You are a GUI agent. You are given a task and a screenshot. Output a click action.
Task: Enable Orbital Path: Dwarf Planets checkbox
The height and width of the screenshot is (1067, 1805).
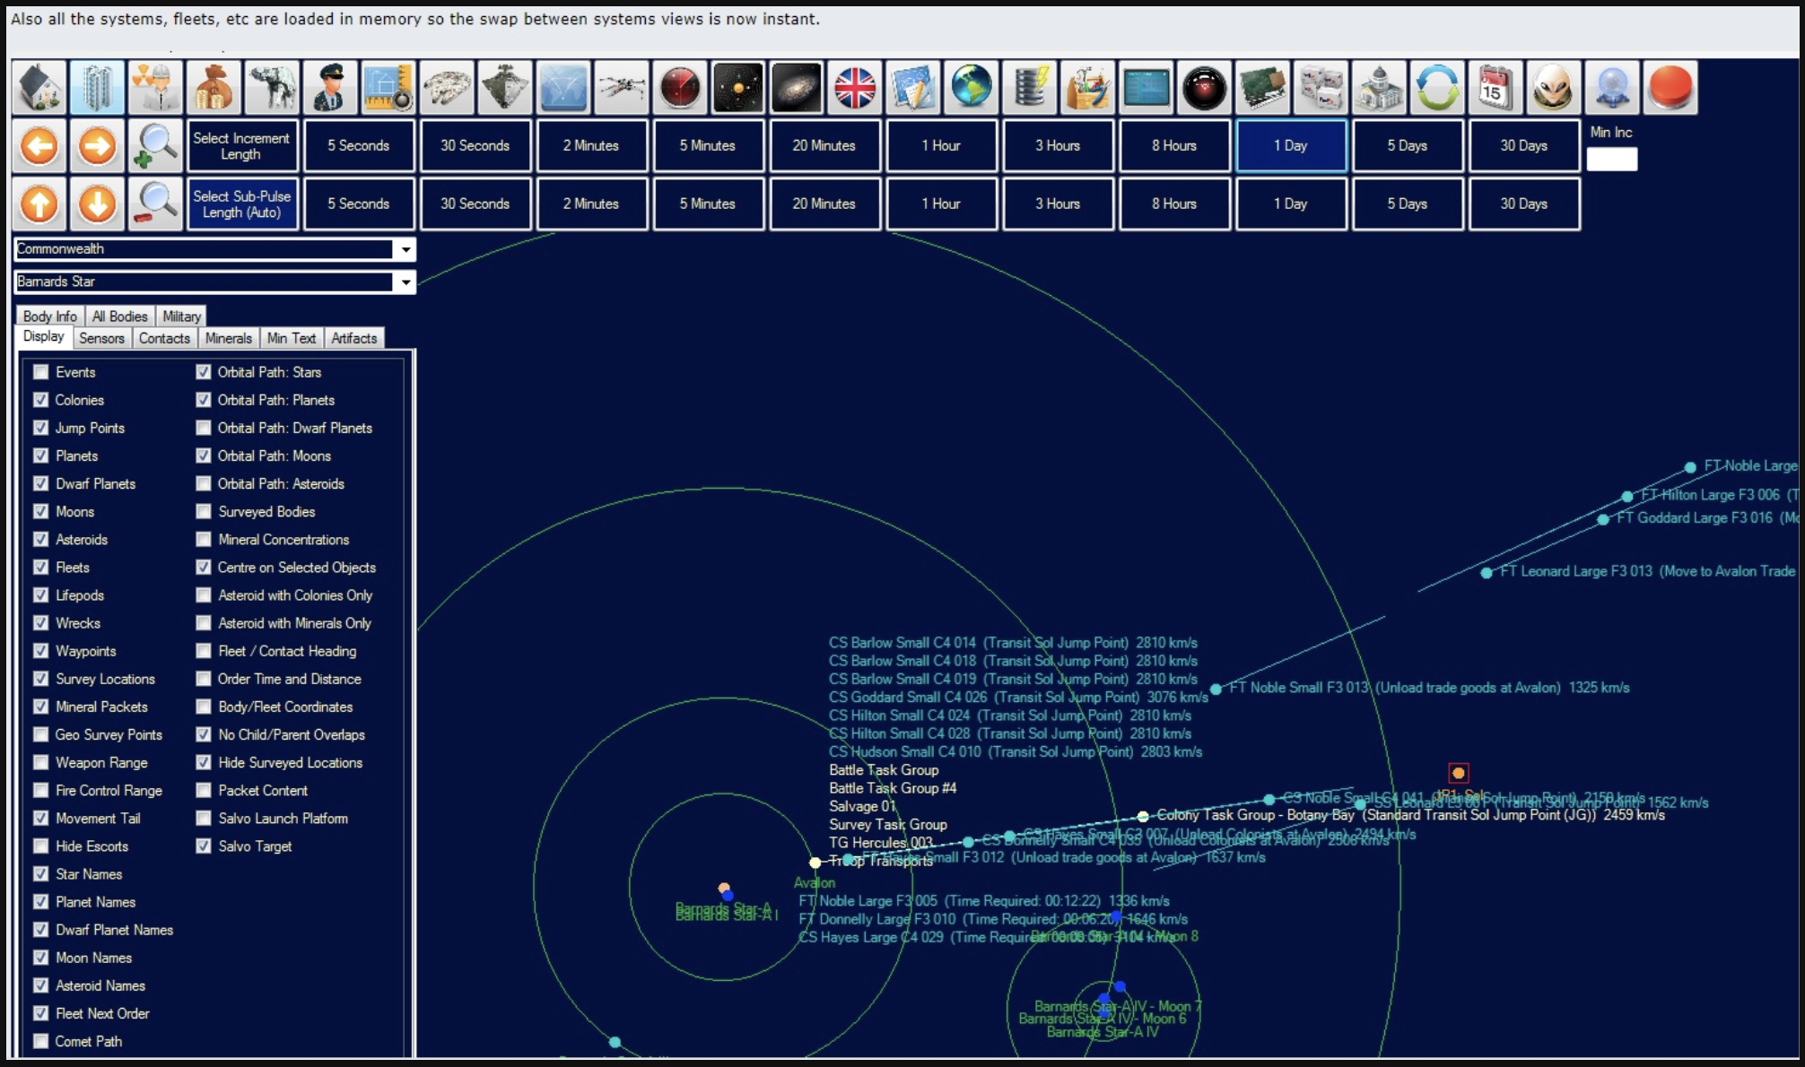[x=204, y=428]
